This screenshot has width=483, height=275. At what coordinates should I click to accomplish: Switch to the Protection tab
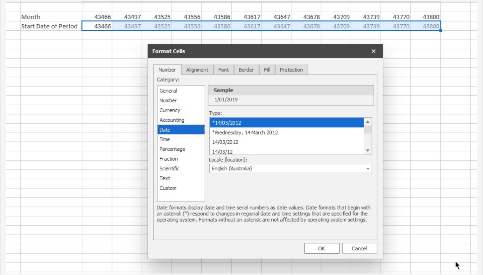point(291,70)
